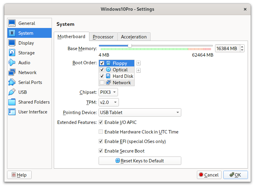
Task: Click the Network icon in the boot order list
Action: click(x=108, y=82)
